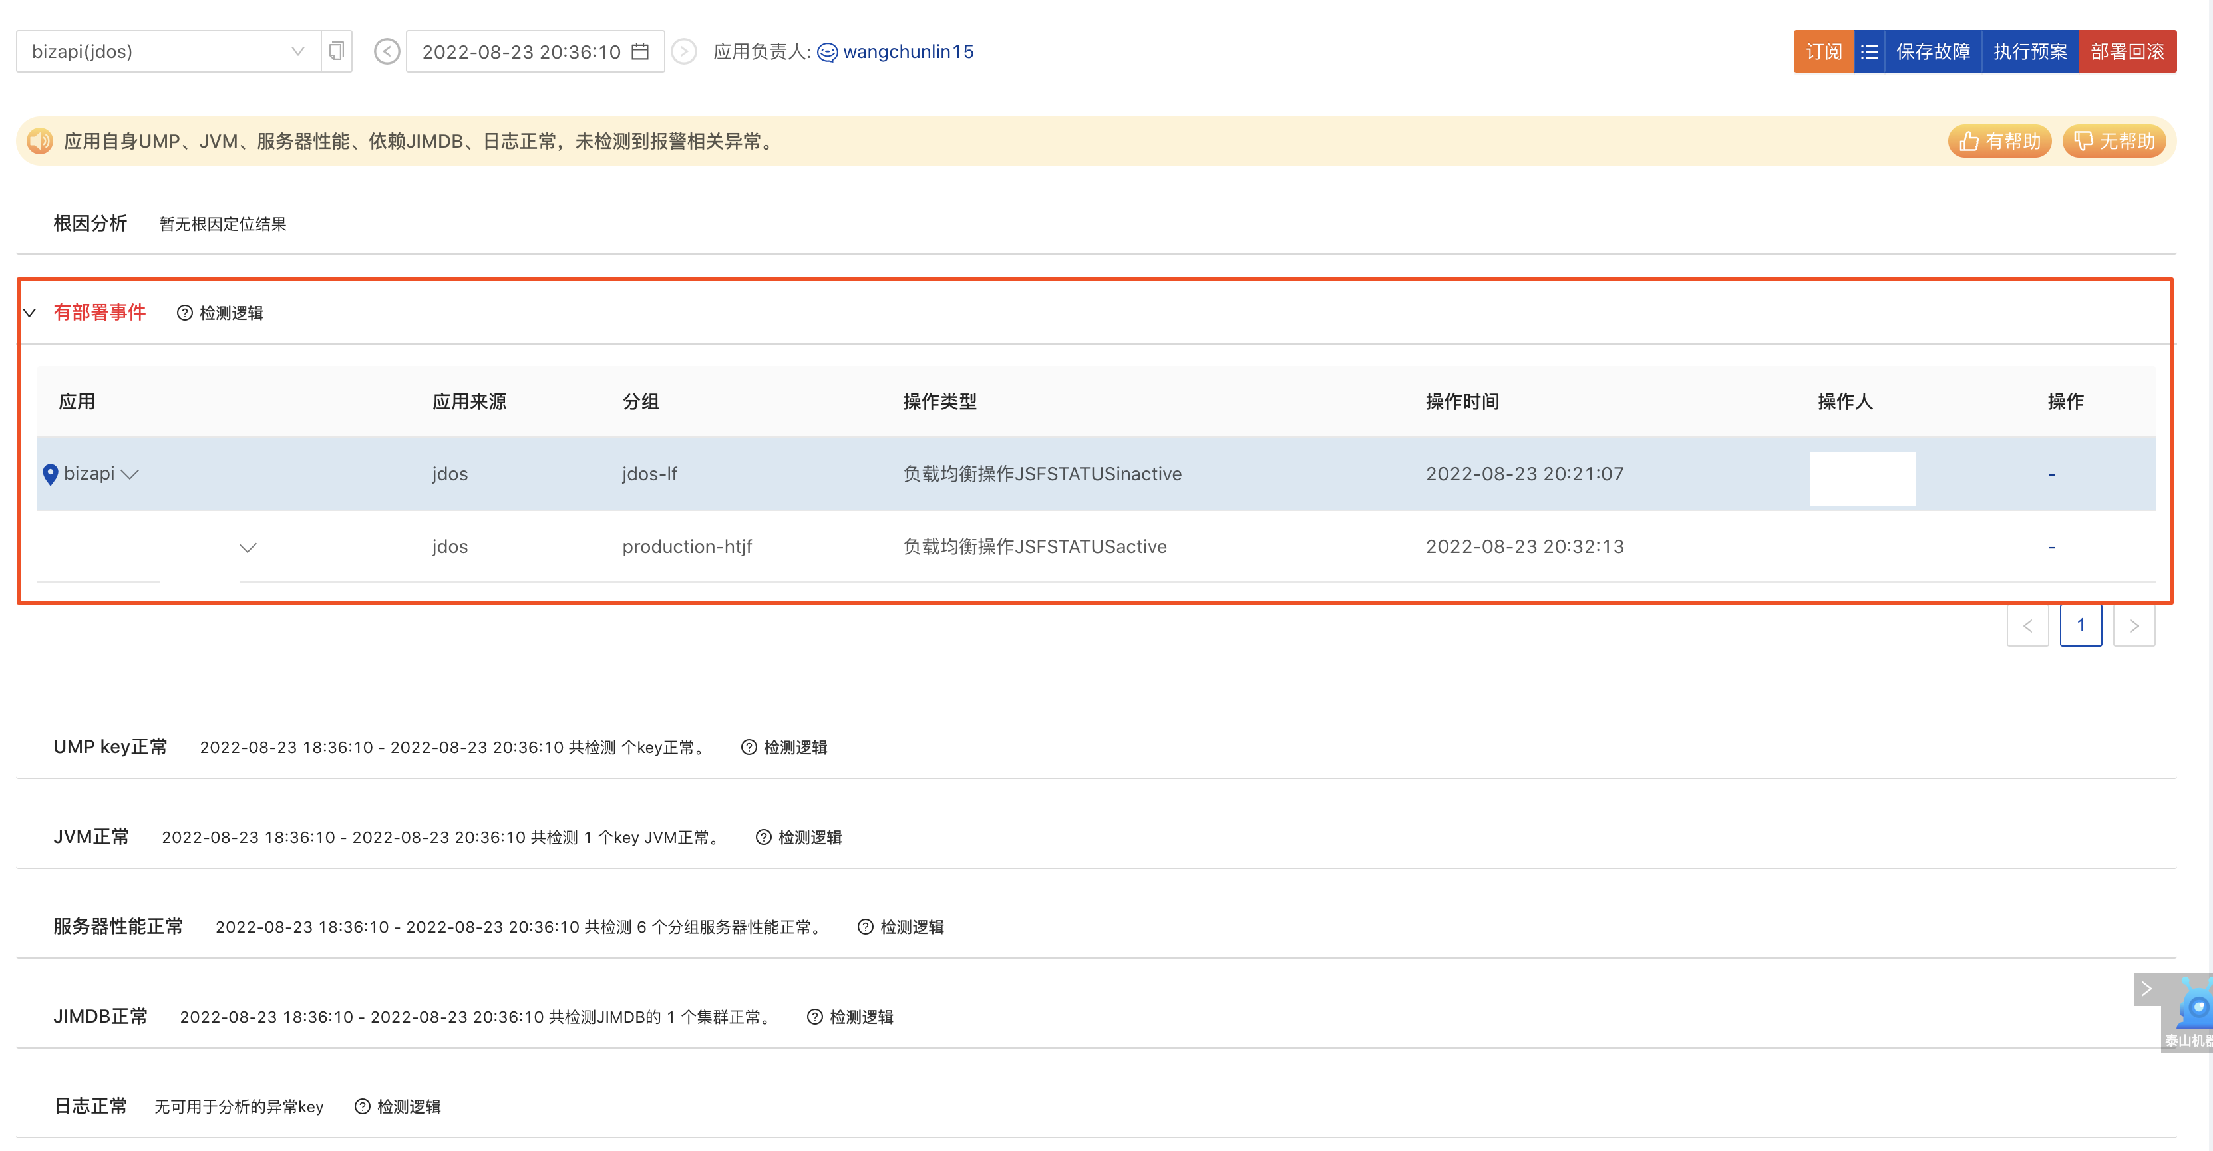This screenshot has height=1151, width=2213.
Task: Click 负载均衡操作JSFSTATUSinactive cell
Action: [x=1042, y=474]
